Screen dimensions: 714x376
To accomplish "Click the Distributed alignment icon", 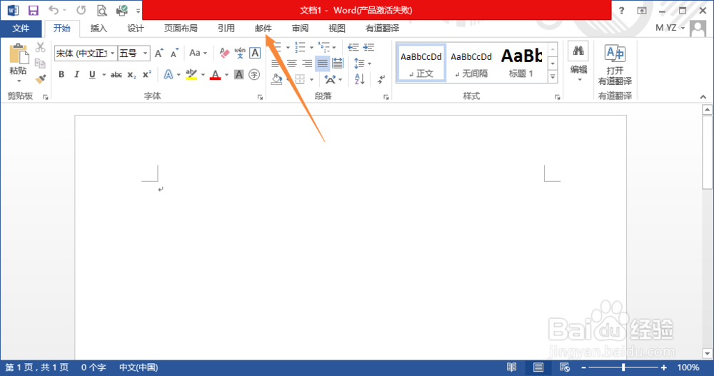I will 338,63.
